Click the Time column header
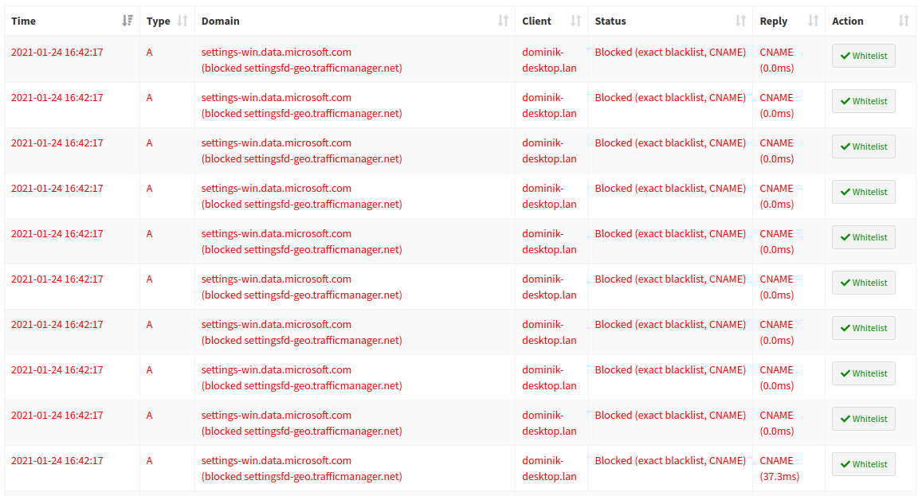918x496 pixels. point(24,21)
